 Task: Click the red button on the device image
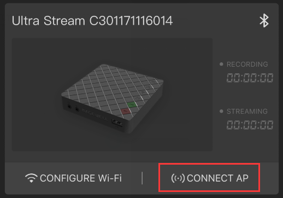pyautogui.click(x=125, y=111)
